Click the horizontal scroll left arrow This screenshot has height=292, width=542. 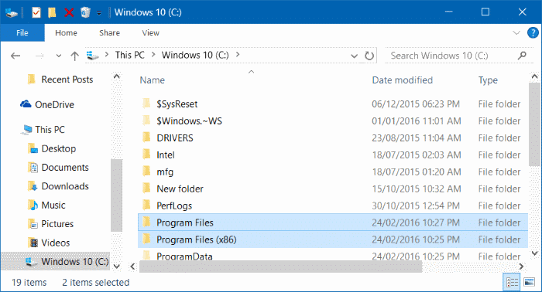pos(132,267)
